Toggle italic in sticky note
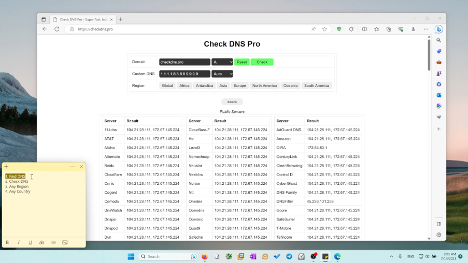The height and width of the screenshot is (263, 468). [18, 243]
